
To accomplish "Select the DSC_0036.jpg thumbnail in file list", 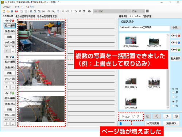I will point(131,103).
